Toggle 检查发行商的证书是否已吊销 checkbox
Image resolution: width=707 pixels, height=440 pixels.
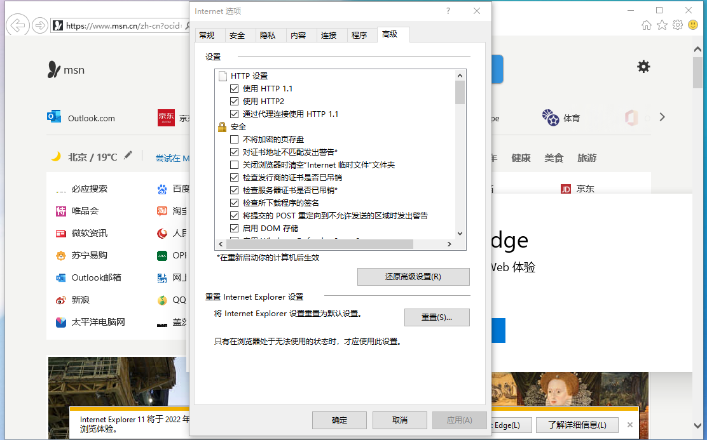pyautogui.click(x=234, y=177)
